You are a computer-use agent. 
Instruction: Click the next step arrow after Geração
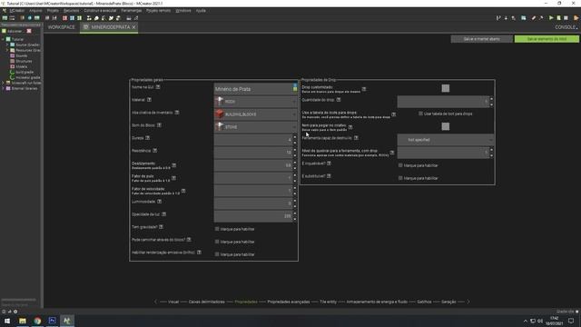click(x=468, y=302)
